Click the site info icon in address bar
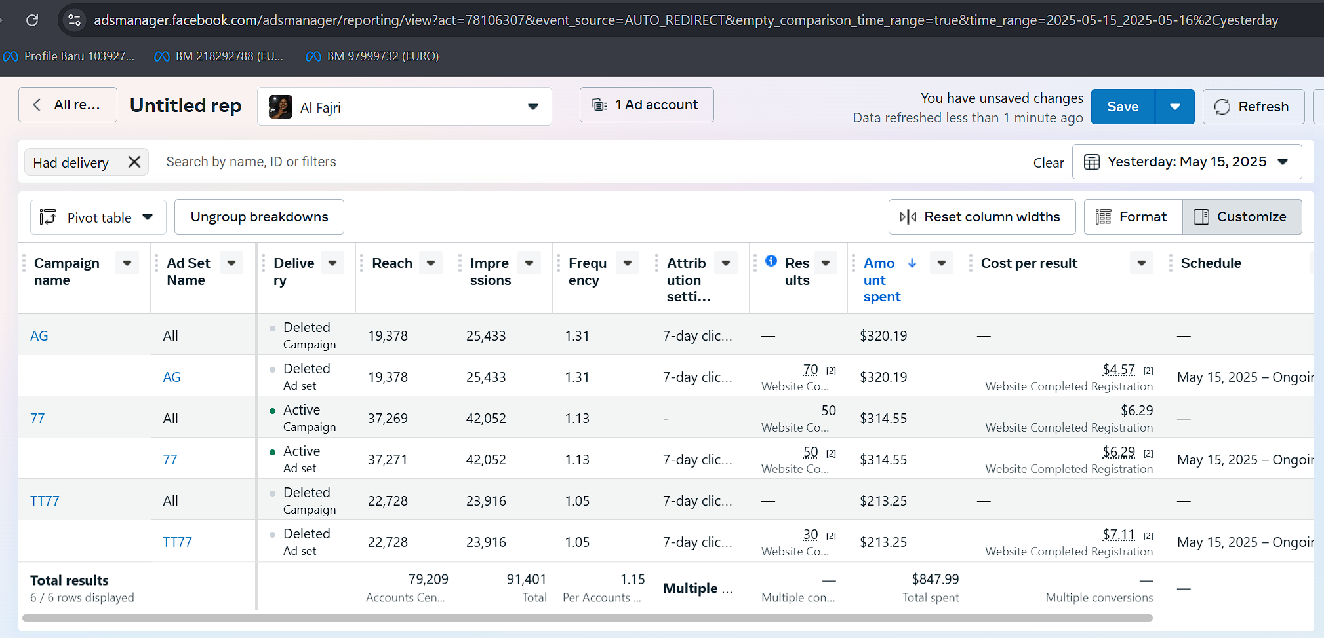 75,20
